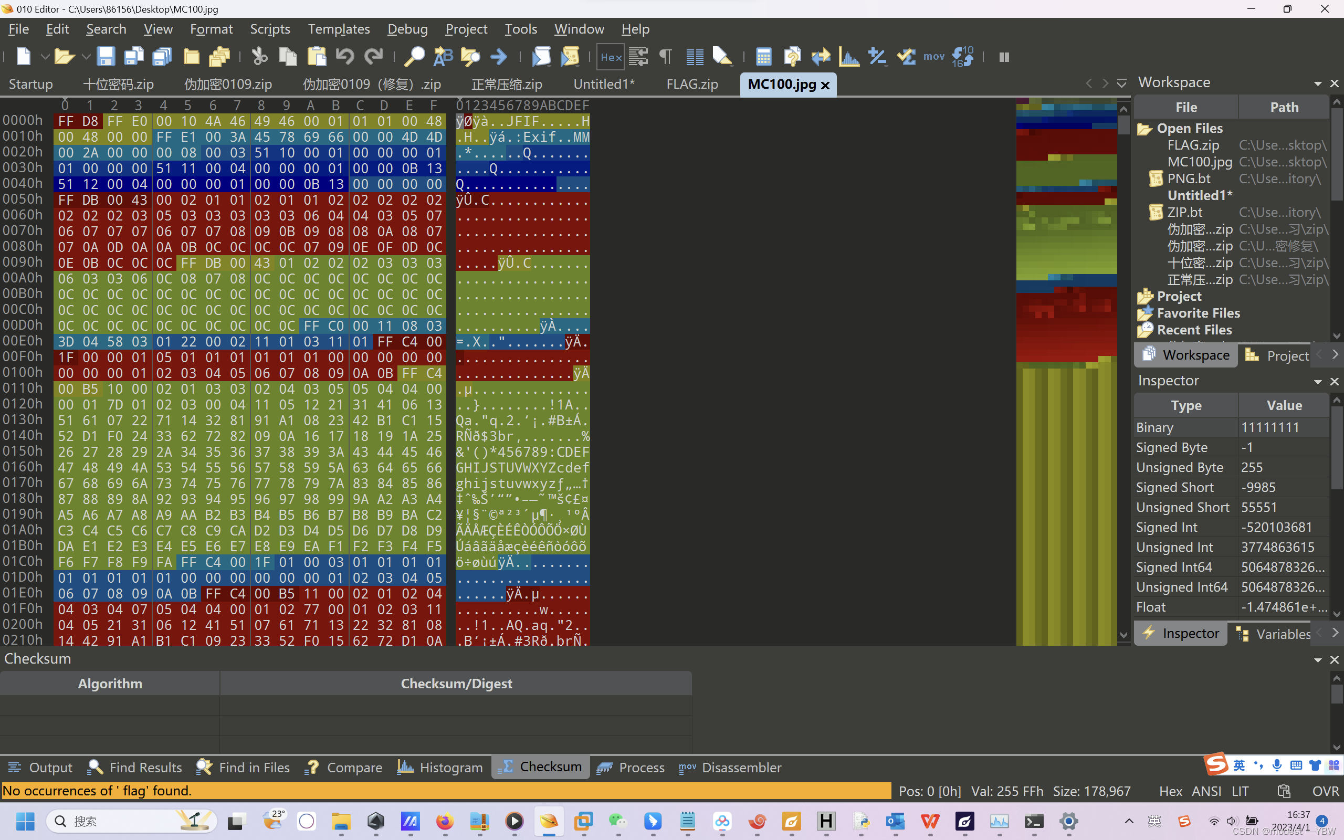Open the Open File dropdown arrow
This screenshot has height=840, width=1344.
pyautogui.click(x=86, y=57)
